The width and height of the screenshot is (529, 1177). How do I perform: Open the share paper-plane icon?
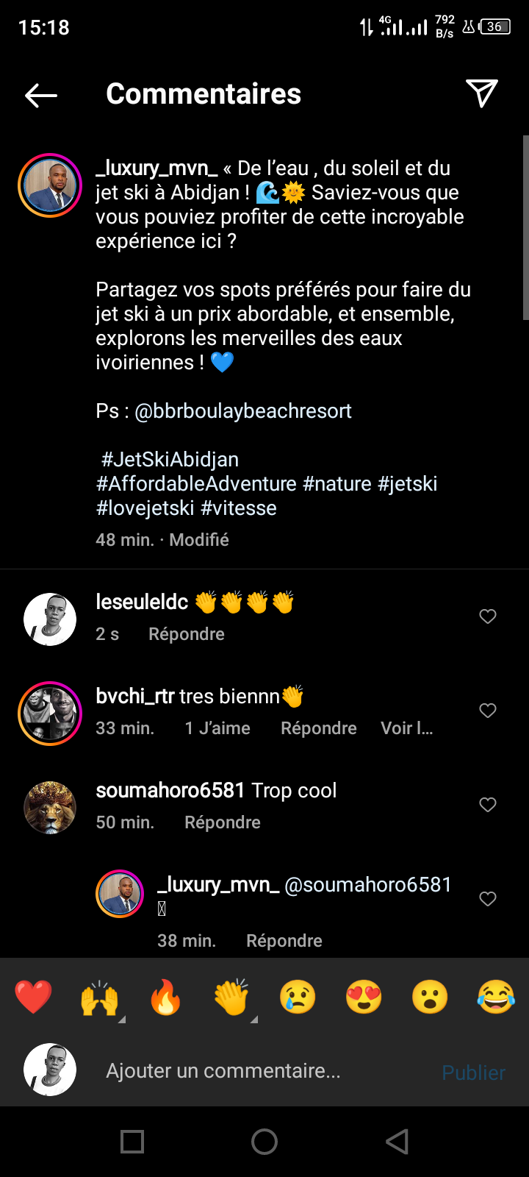(x=482, y=93)
